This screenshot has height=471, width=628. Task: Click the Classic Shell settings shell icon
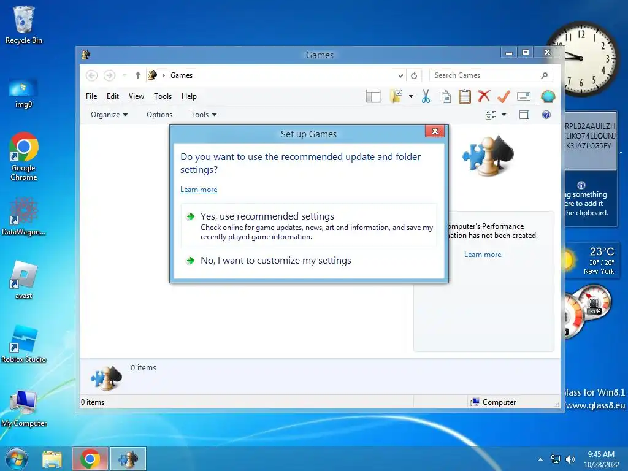point(548,96)
